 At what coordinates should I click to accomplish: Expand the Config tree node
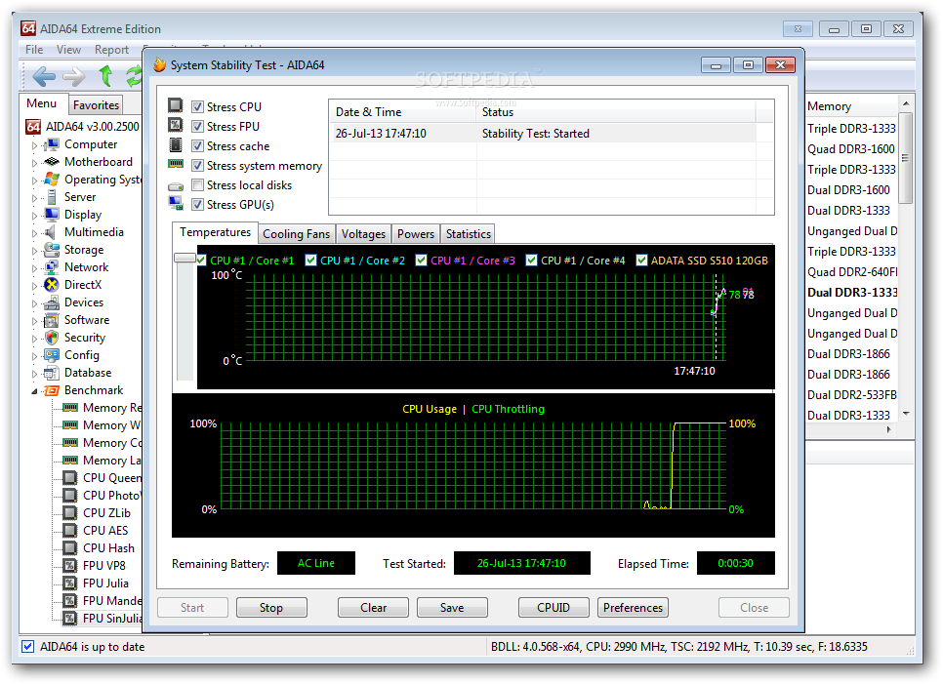pos(34,355)
